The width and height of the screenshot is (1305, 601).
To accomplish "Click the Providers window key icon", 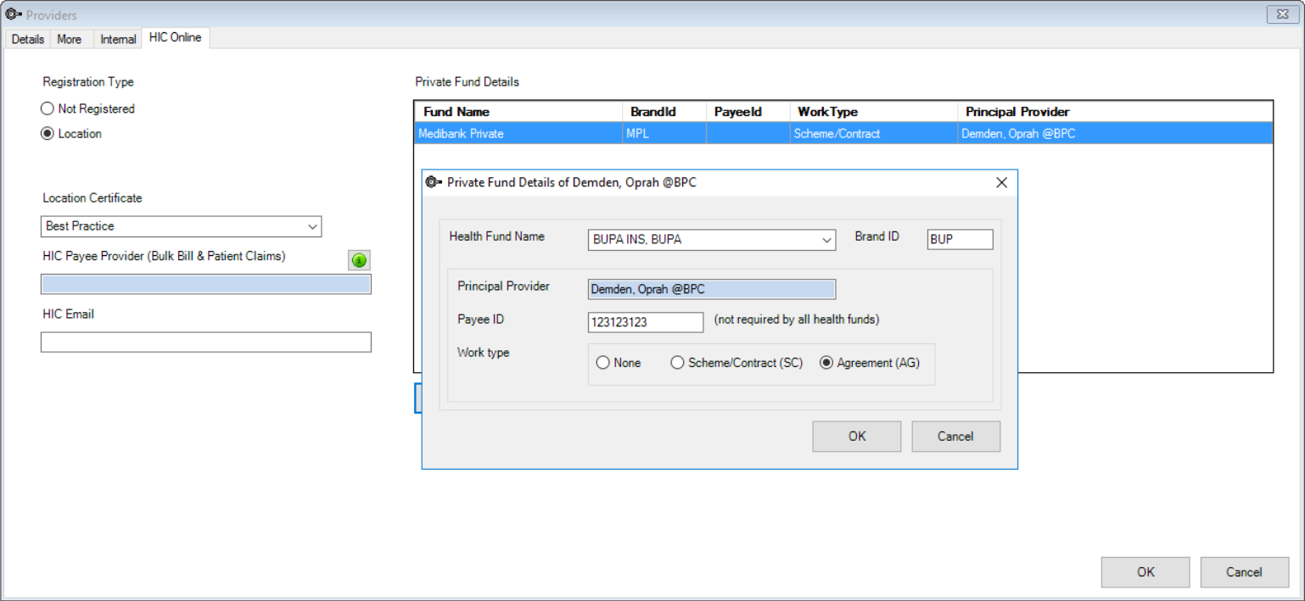I will pyautogui.click(x=14, y=14).
